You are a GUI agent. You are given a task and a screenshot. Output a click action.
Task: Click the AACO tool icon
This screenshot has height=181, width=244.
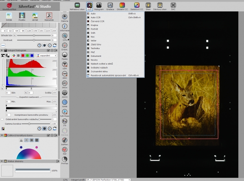coord(65,94)
